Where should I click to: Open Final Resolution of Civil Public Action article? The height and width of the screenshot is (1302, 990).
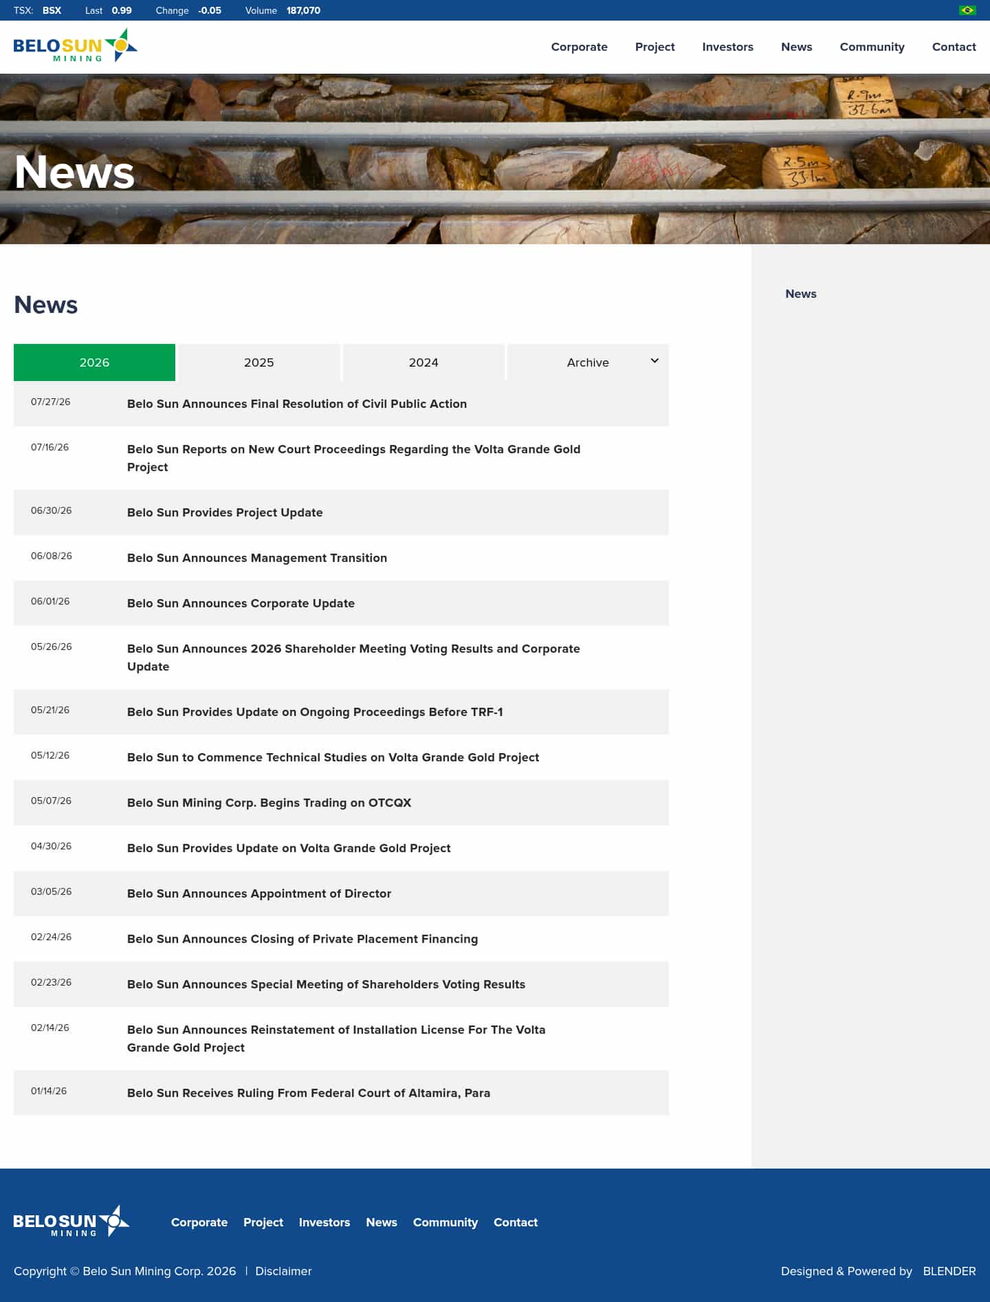[297, 404]
